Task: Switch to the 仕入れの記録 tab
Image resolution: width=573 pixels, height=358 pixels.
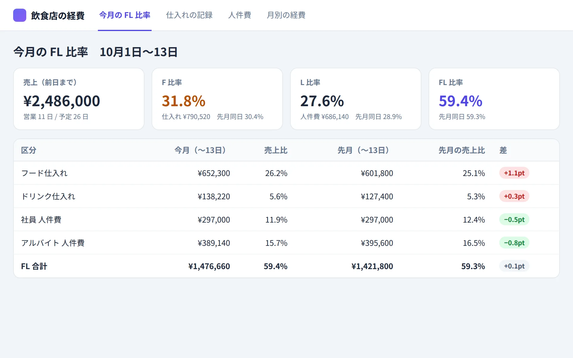Action: pos(189,15)
